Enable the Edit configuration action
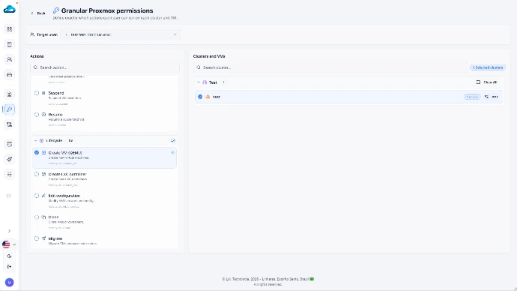This screenshot has width=517, height=291. pos(37,196)
